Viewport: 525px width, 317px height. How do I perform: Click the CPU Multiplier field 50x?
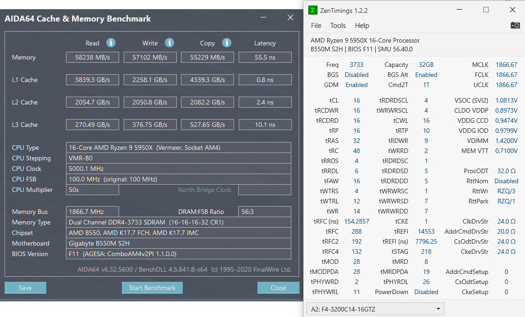coord(93,190)
